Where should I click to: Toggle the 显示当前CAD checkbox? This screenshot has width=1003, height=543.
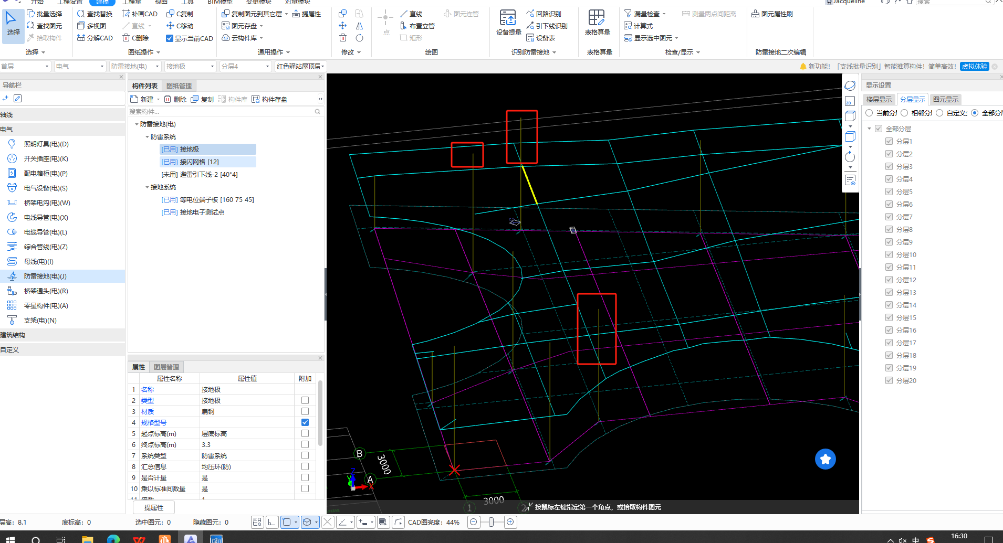(x=170, y=38)
